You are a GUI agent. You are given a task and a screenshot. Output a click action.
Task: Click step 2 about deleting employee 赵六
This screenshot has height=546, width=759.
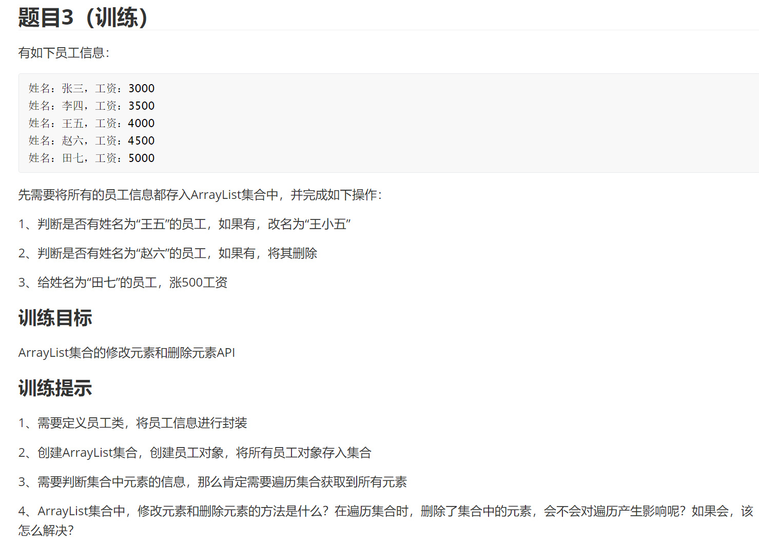[168, 253]
